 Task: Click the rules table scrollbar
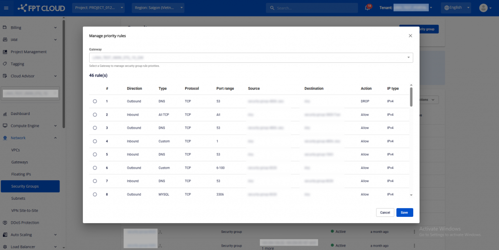(411, 96)
